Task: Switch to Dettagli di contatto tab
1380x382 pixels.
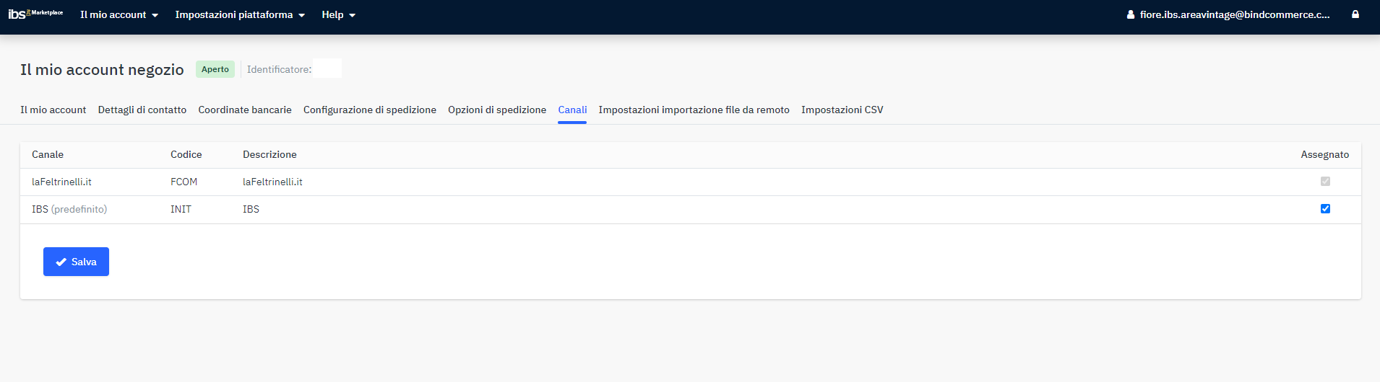Action: point(142,110)
